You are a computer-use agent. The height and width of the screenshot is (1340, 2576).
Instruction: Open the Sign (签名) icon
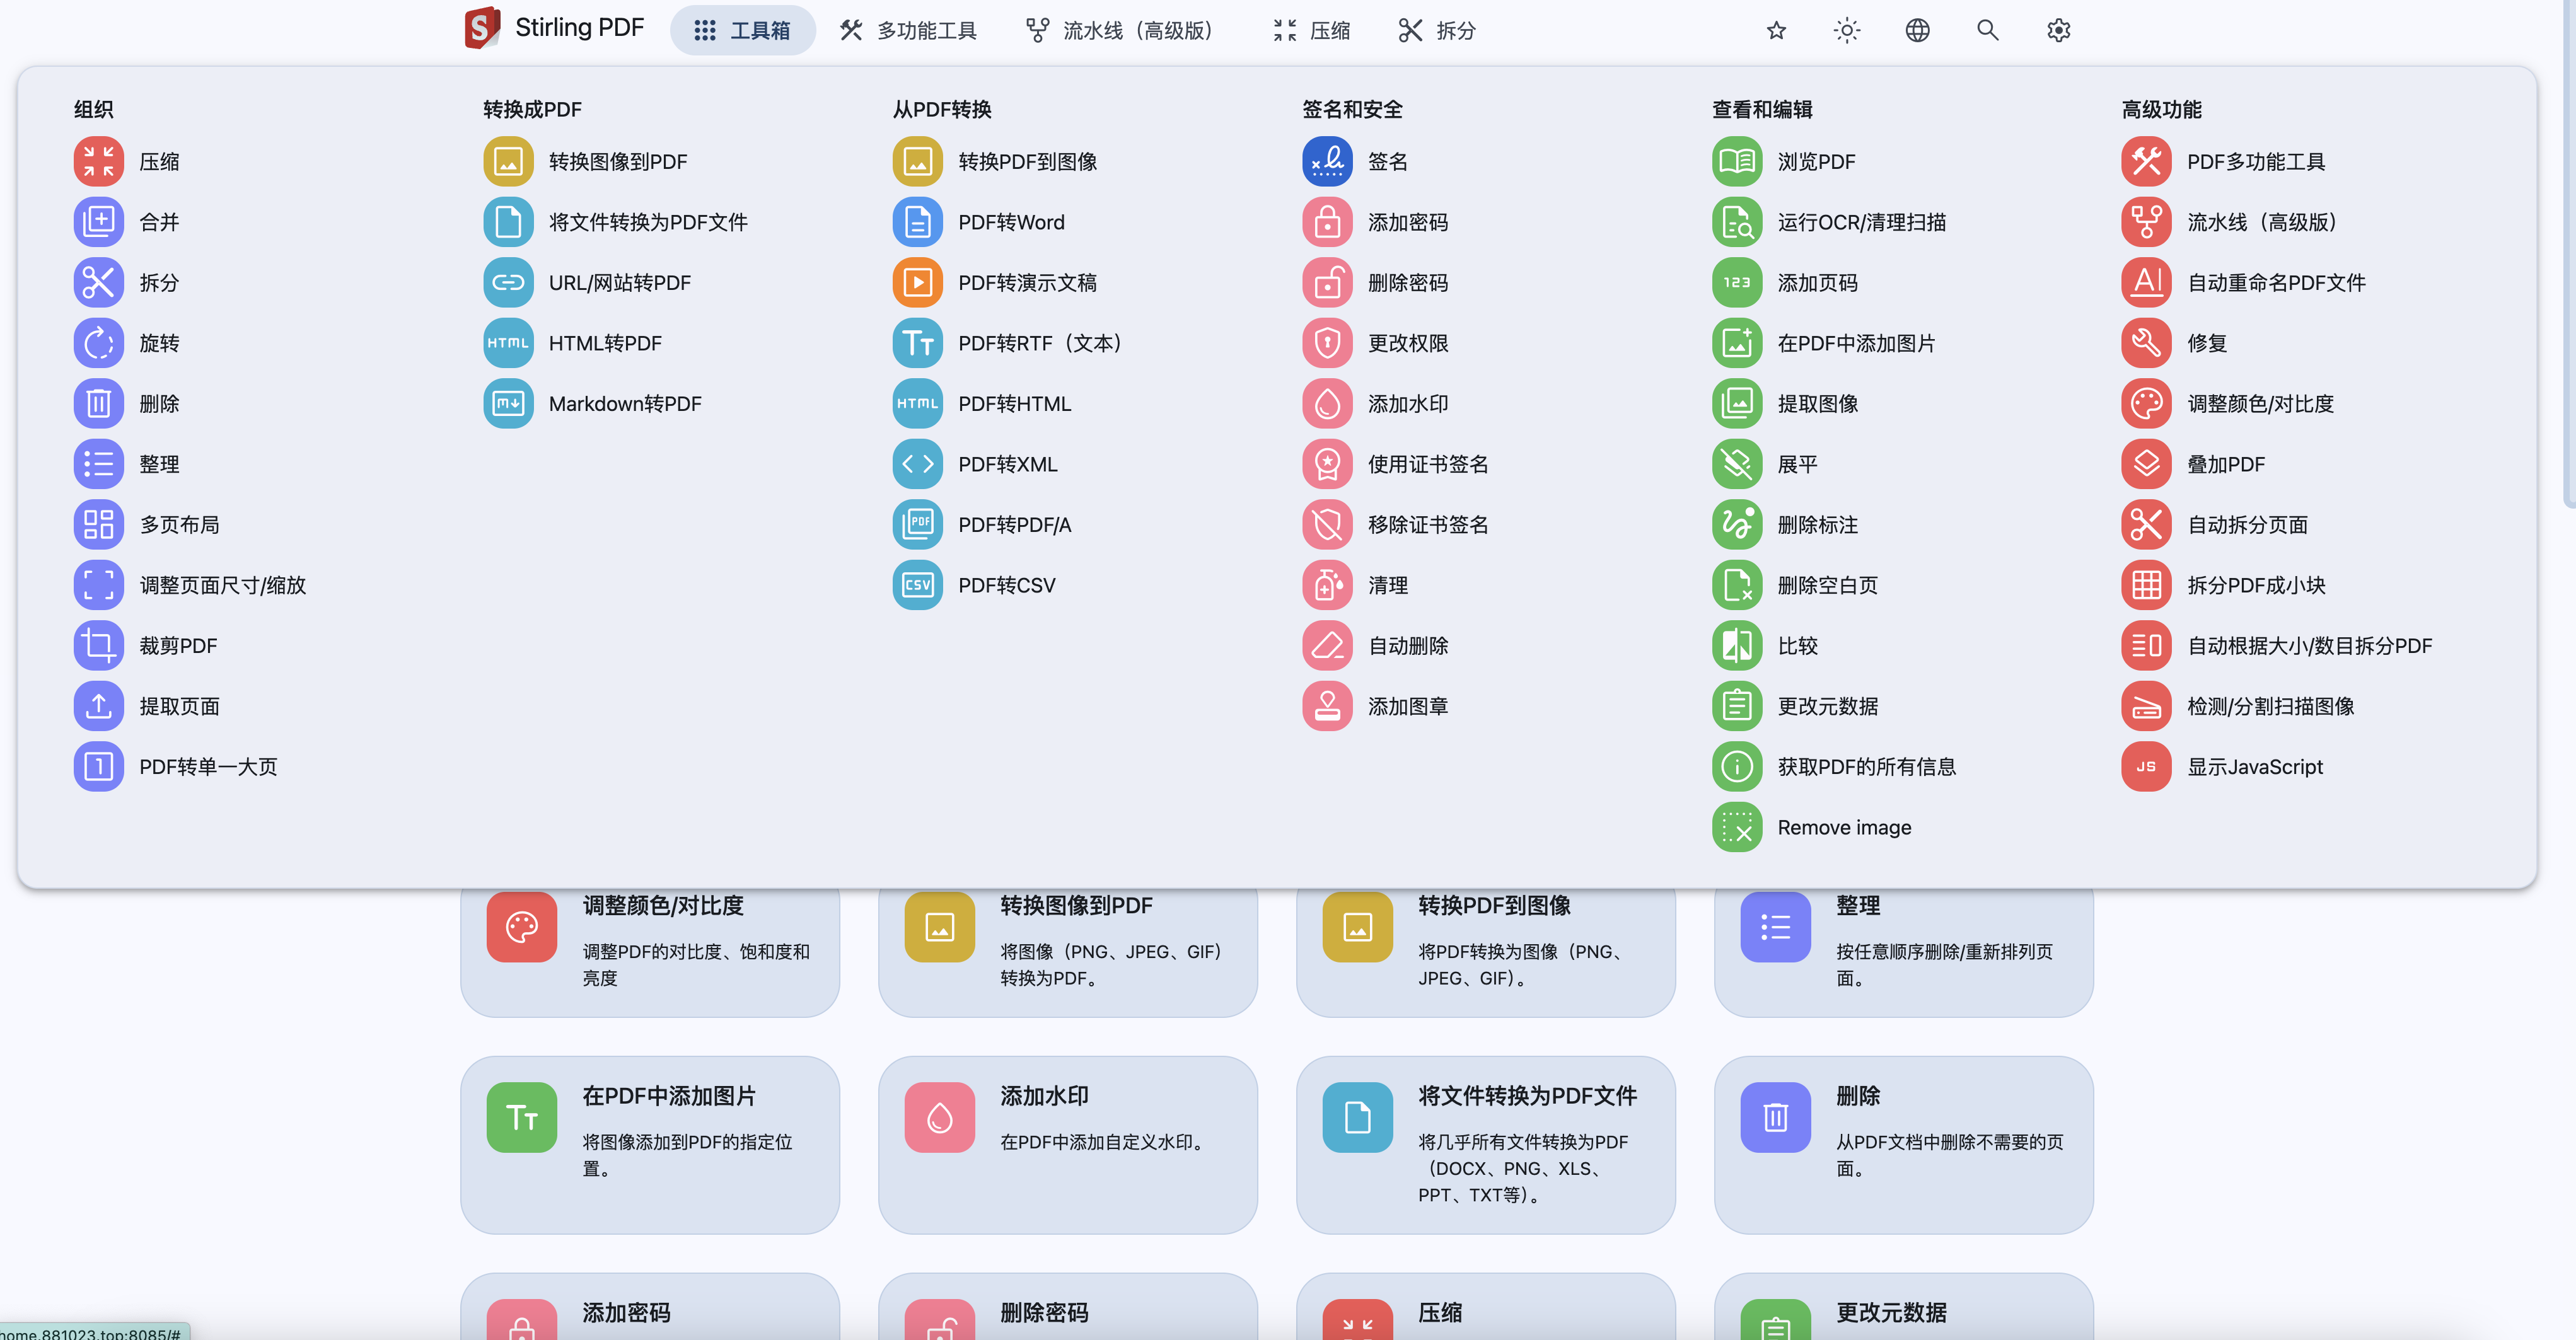(1327, 161)
